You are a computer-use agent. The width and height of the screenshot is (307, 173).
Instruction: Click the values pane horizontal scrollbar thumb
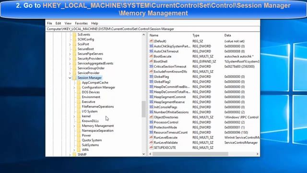tap(190, 154)
